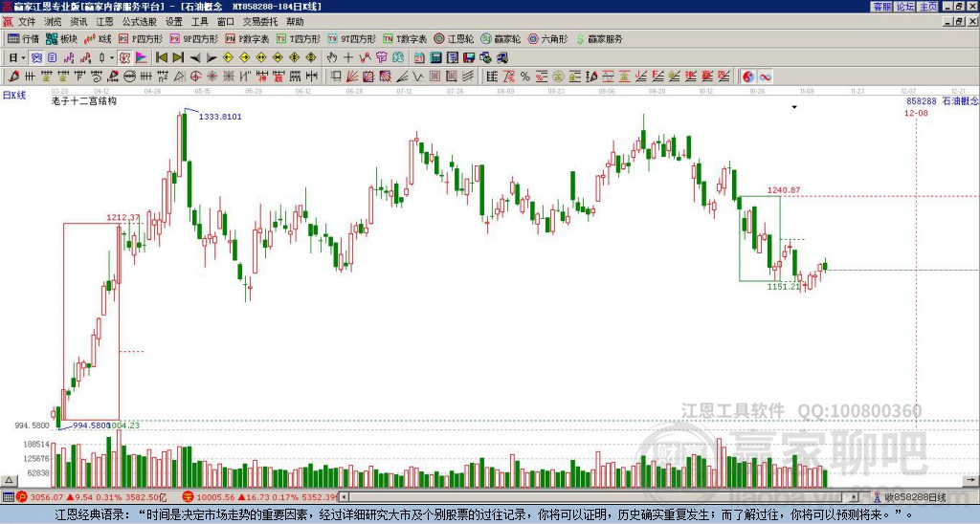Click the 12-08 date marker label
This screenshot has width=980, height=524.
pos(916,113)
